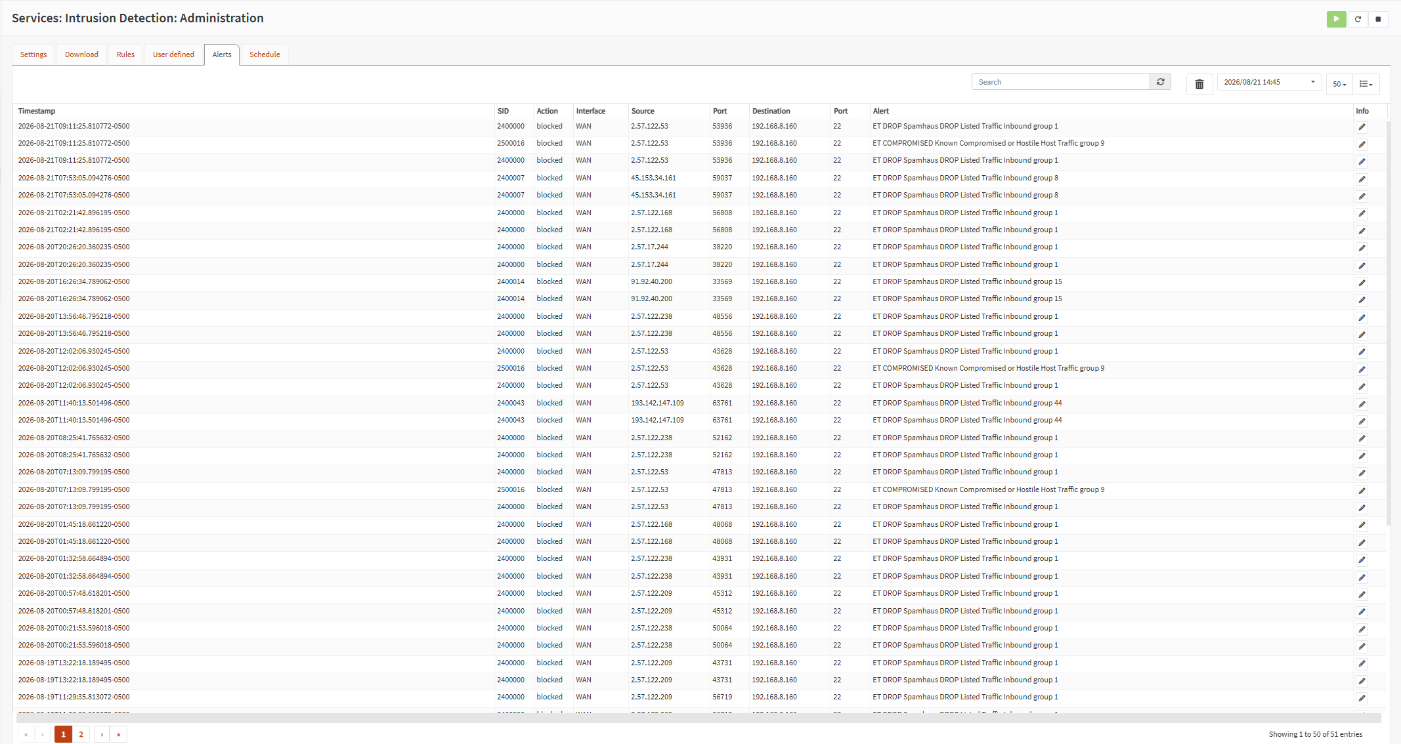Click the horizontal table scrollbar
1401x744 pixels.
pos(699,718)
